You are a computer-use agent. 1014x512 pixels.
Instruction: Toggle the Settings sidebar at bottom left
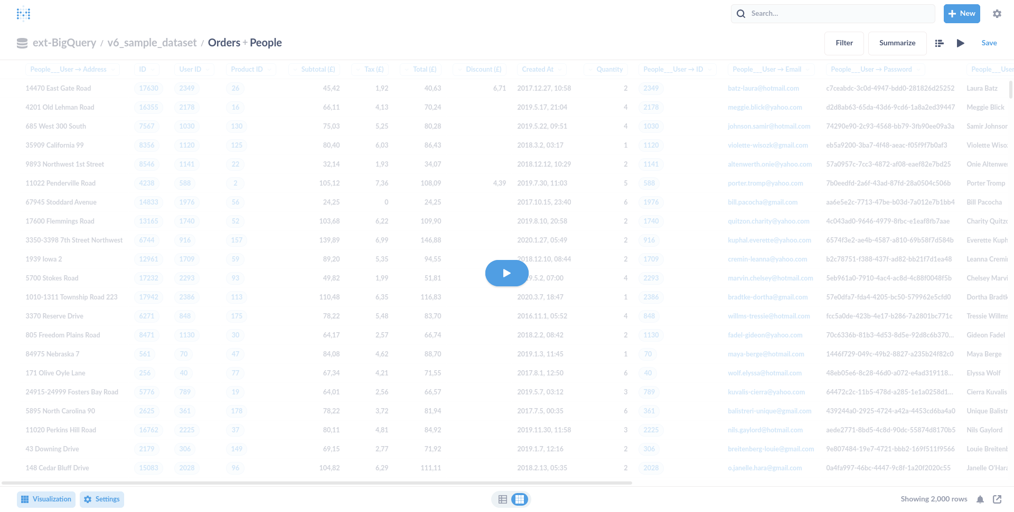pos(101,499)
